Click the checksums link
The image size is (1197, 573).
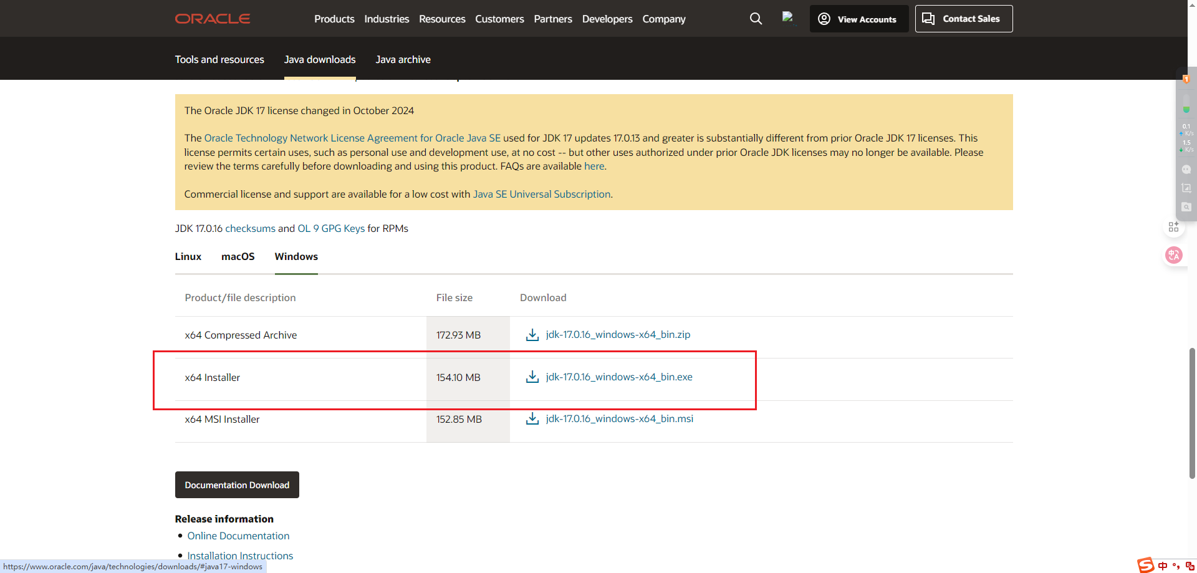point(250,228)
